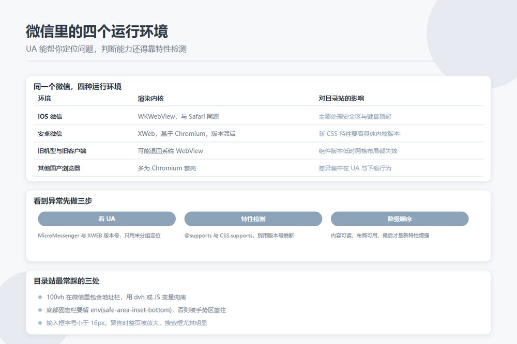Image resolution: width=517 pixels, height=344 pixels.
Task: Select the title 微信里的四个运行环境
Action: (97, 32)
